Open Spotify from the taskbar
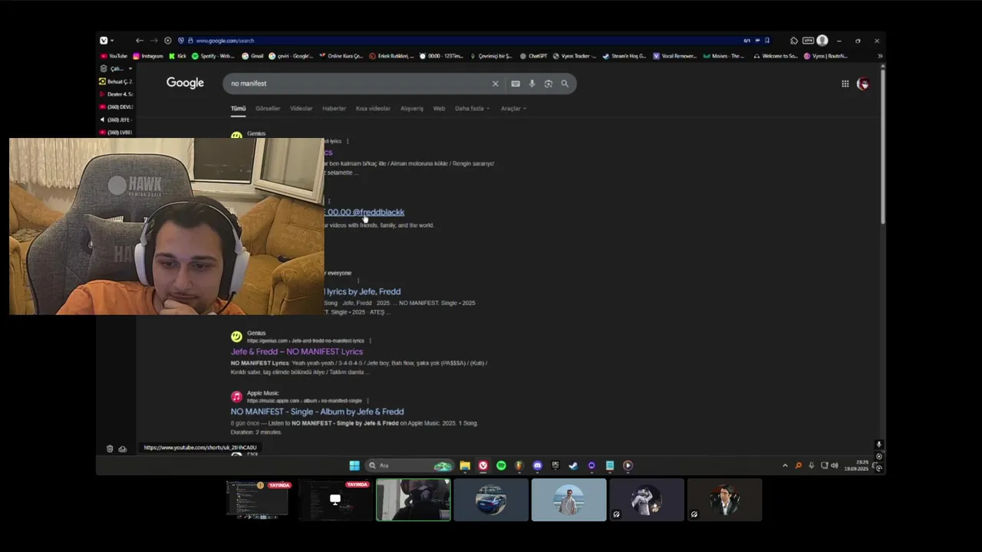982x552 pixels. [501, 465]
